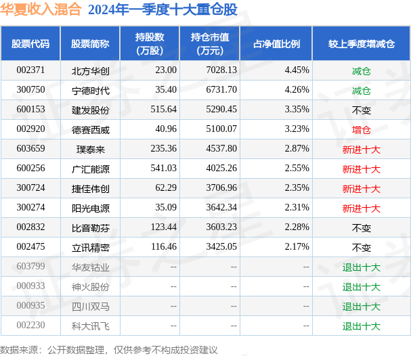This screenshot has width=411, height=356.
Task: Click the 2024年一季度十大重仓股 heading
Action: click(x=163, y=9)
